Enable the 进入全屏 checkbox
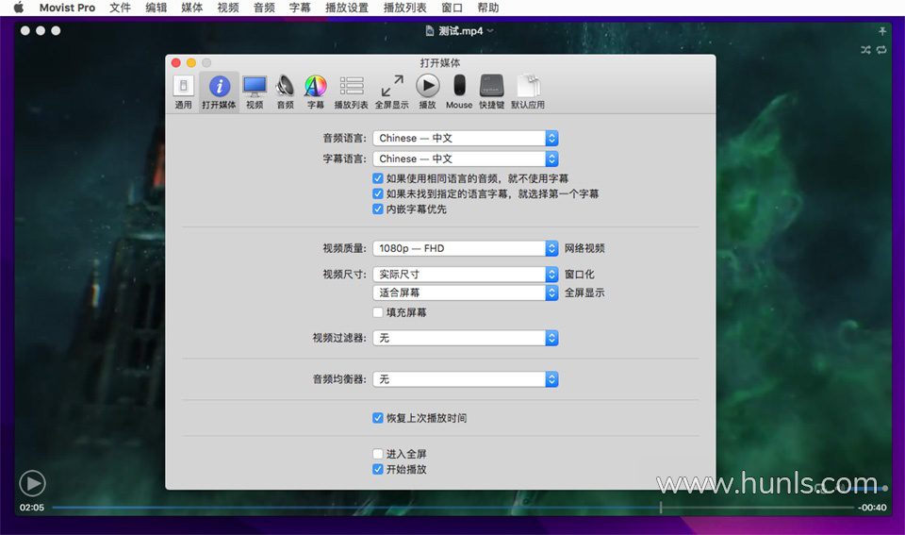This screenshot has width=905, height=535. [x=378, y=454]
